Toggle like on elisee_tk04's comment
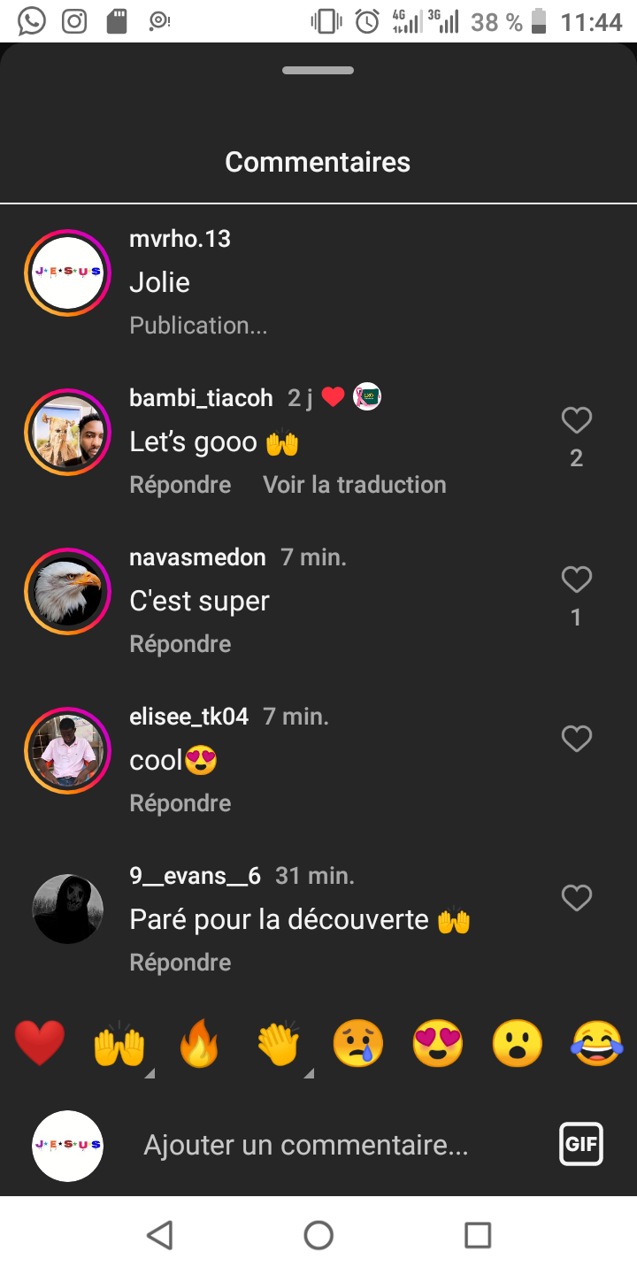The height and width of the screenshot is (1274, 637). click(x=577, y=740)
